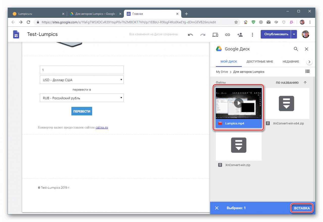Switch to Для авторов Lumpics browser tab
Image resolution: width=323 pixels, height=222 pixels.
95,14
